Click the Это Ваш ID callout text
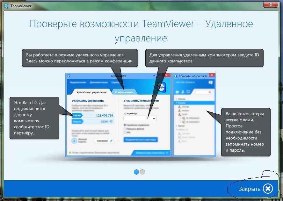The width and height of the screenshot is (283, 201). [x=32, y=118]
